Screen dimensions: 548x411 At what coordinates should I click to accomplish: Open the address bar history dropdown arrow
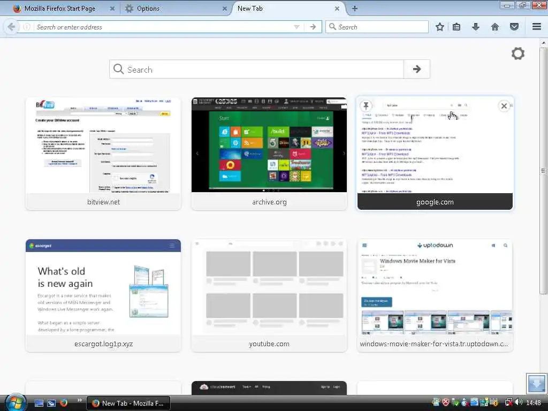tap(296, 27)
